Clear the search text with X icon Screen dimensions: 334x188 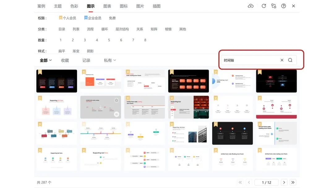[x=282, y=60]
